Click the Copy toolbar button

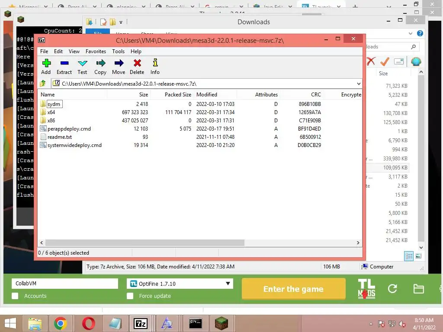[100, 67]
